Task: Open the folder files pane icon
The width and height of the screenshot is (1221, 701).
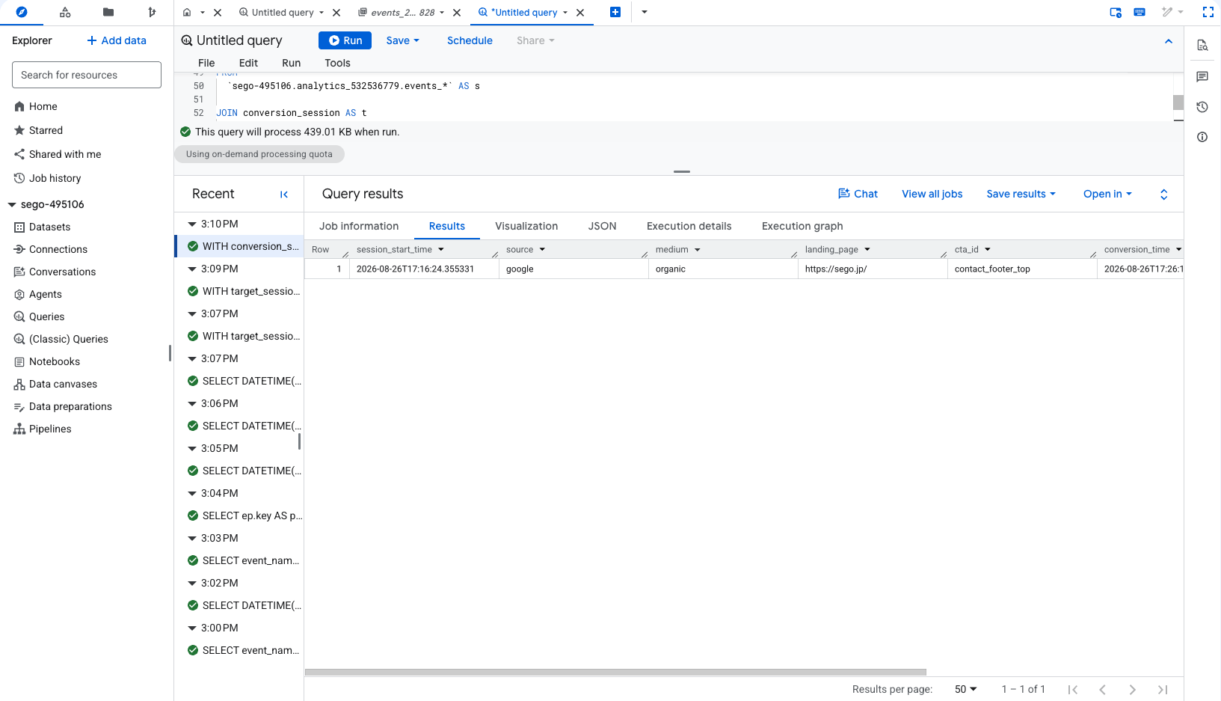Action: click(108, 12)
